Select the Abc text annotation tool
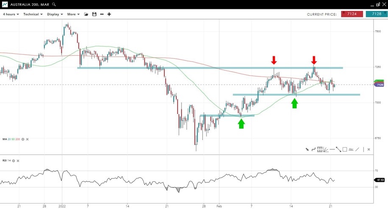388x209 pixels. [351, 149]
